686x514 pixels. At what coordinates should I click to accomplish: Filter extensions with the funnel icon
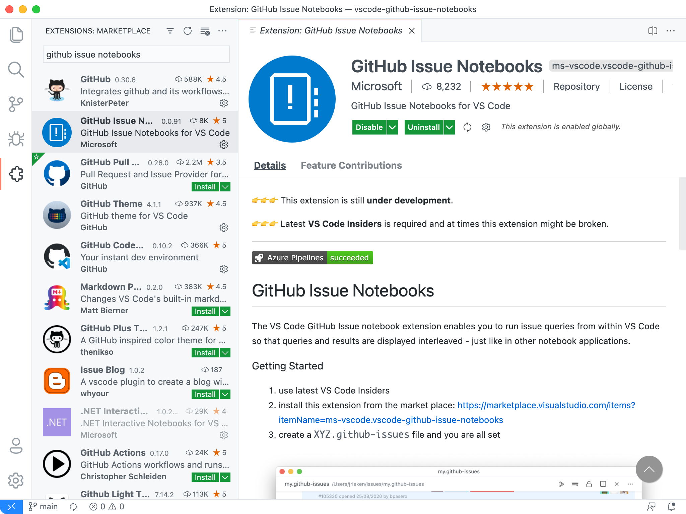170,31
